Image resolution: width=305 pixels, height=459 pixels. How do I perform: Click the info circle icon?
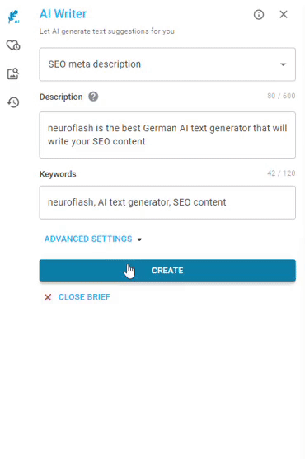coord(259,14)
